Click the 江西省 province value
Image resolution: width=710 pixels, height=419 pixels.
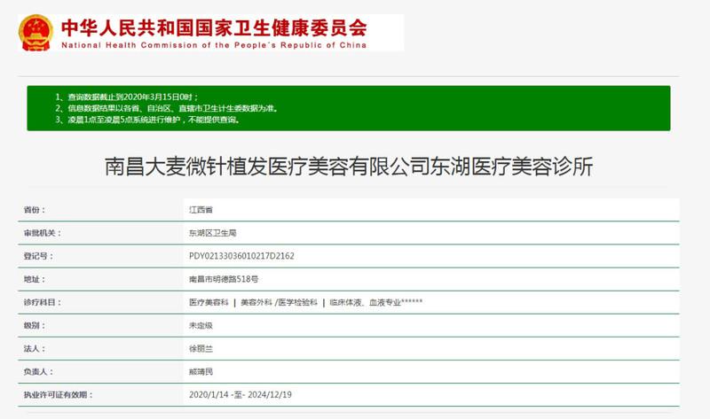click(201, 210)
